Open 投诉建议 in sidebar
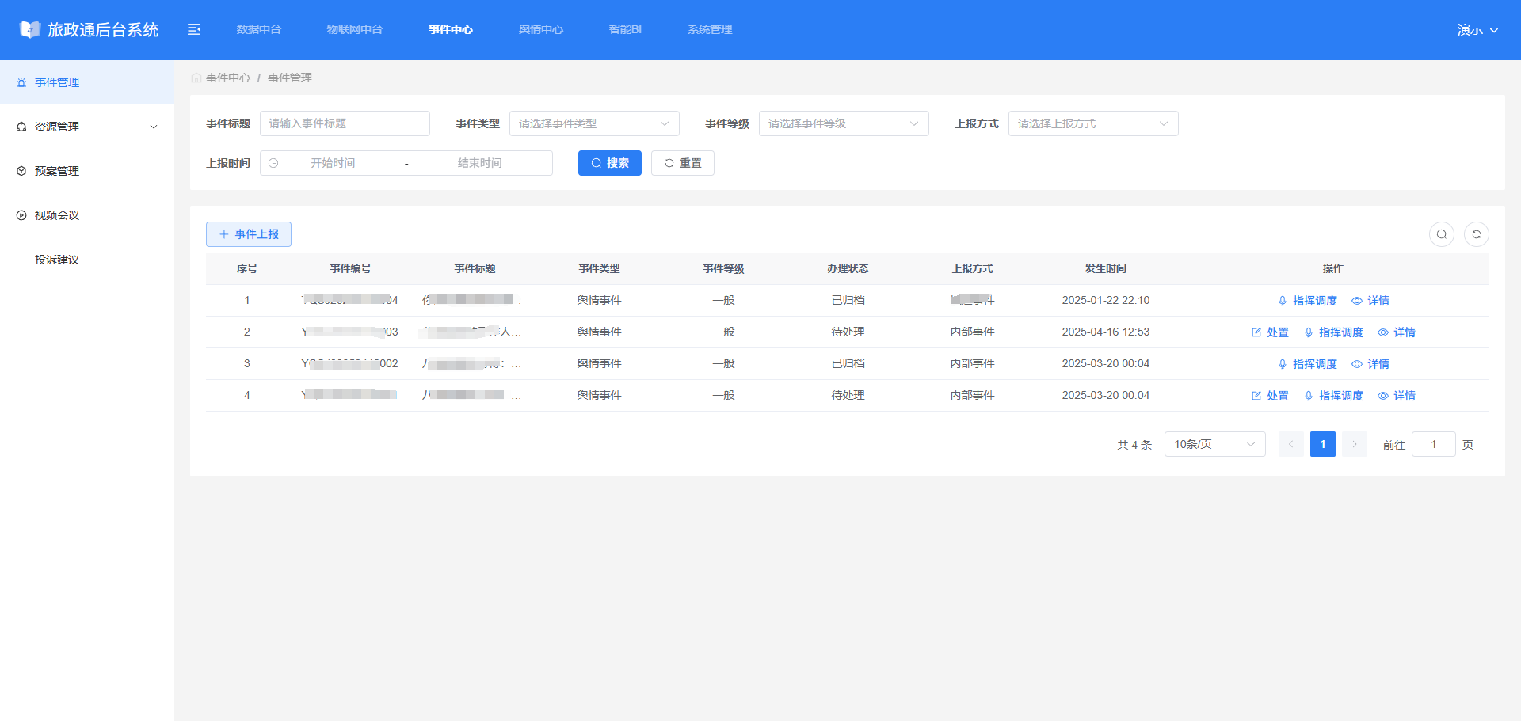 87,260
